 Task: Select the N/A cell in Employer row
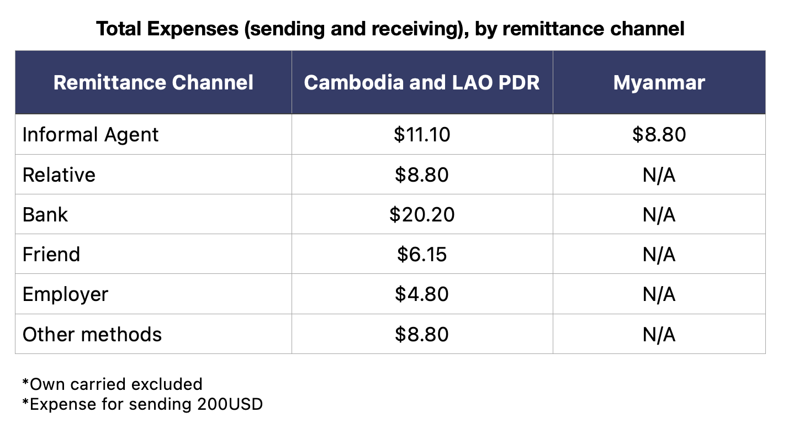coord(659,294)
